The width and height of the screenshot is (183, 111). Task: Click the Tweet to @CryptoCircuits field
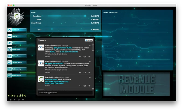65,93
